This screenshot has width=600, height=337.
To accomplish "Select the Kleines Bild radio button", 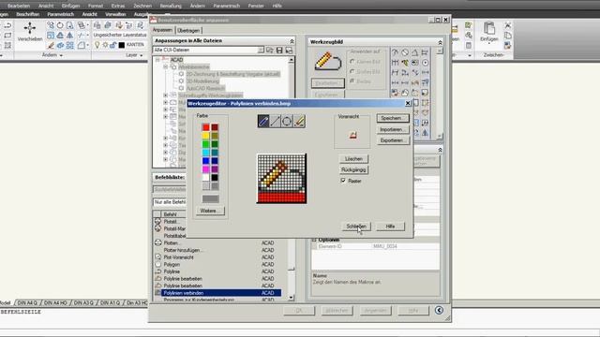I will click(352, 62).
